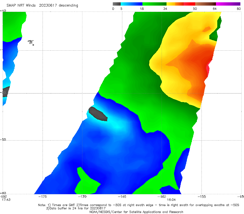Click the longitude label '-175'
This screenshot has width=244, height=214.
(43, 197)
